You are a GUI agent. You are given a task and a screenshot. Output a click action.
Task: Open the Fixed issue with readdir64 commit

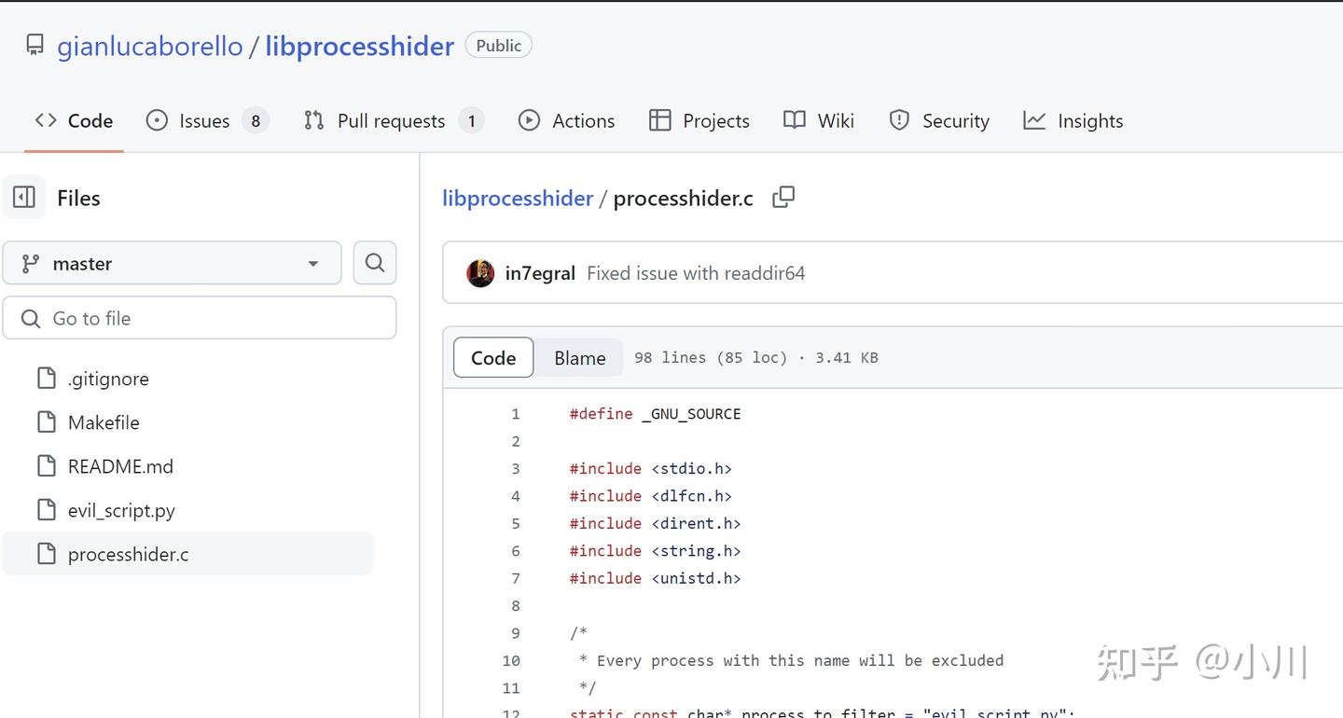click(696, 273)
